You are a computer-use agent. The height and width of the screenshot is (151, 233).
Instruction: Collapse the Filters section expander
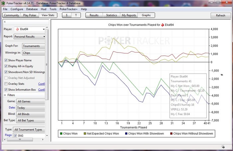pyautogui.click(x=5, y=95)
